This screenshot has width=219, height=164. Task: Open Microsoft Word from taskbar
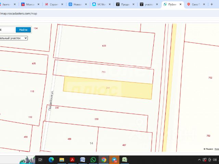coord(82,160)
